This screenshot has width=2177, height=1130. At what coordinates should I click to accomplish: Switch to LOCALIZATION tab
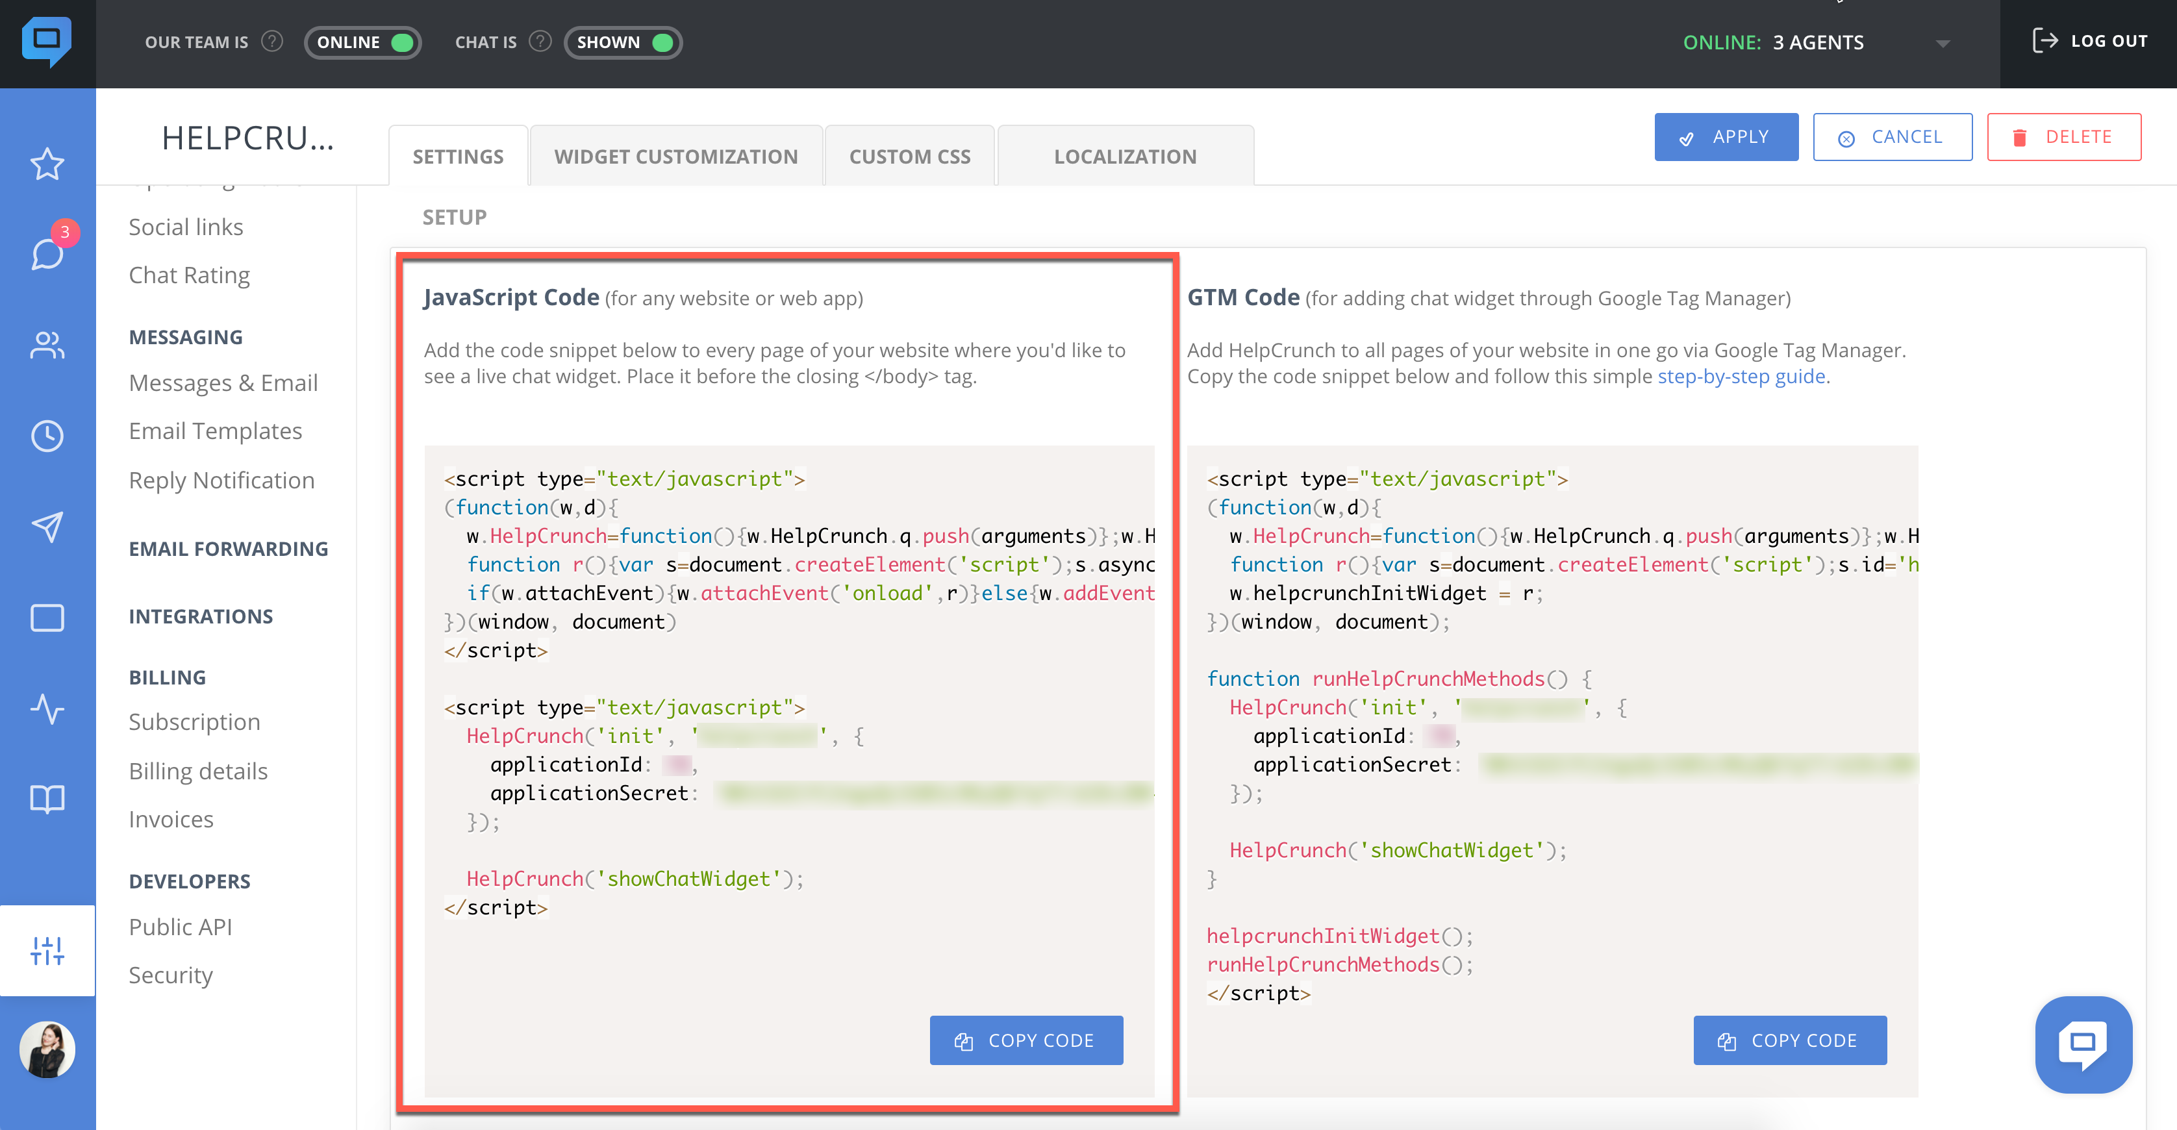tap(1125, 157)
